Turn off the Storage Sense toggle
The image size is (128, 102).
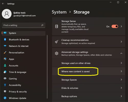click(x=115, y=26)
